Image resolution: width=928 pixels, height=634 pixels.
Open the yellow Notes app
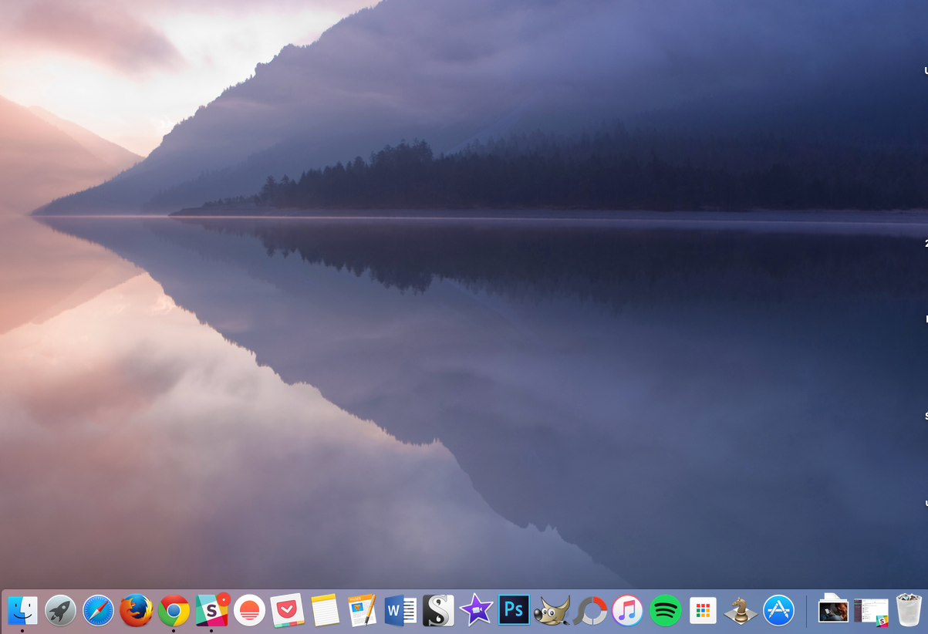(325, 611)
